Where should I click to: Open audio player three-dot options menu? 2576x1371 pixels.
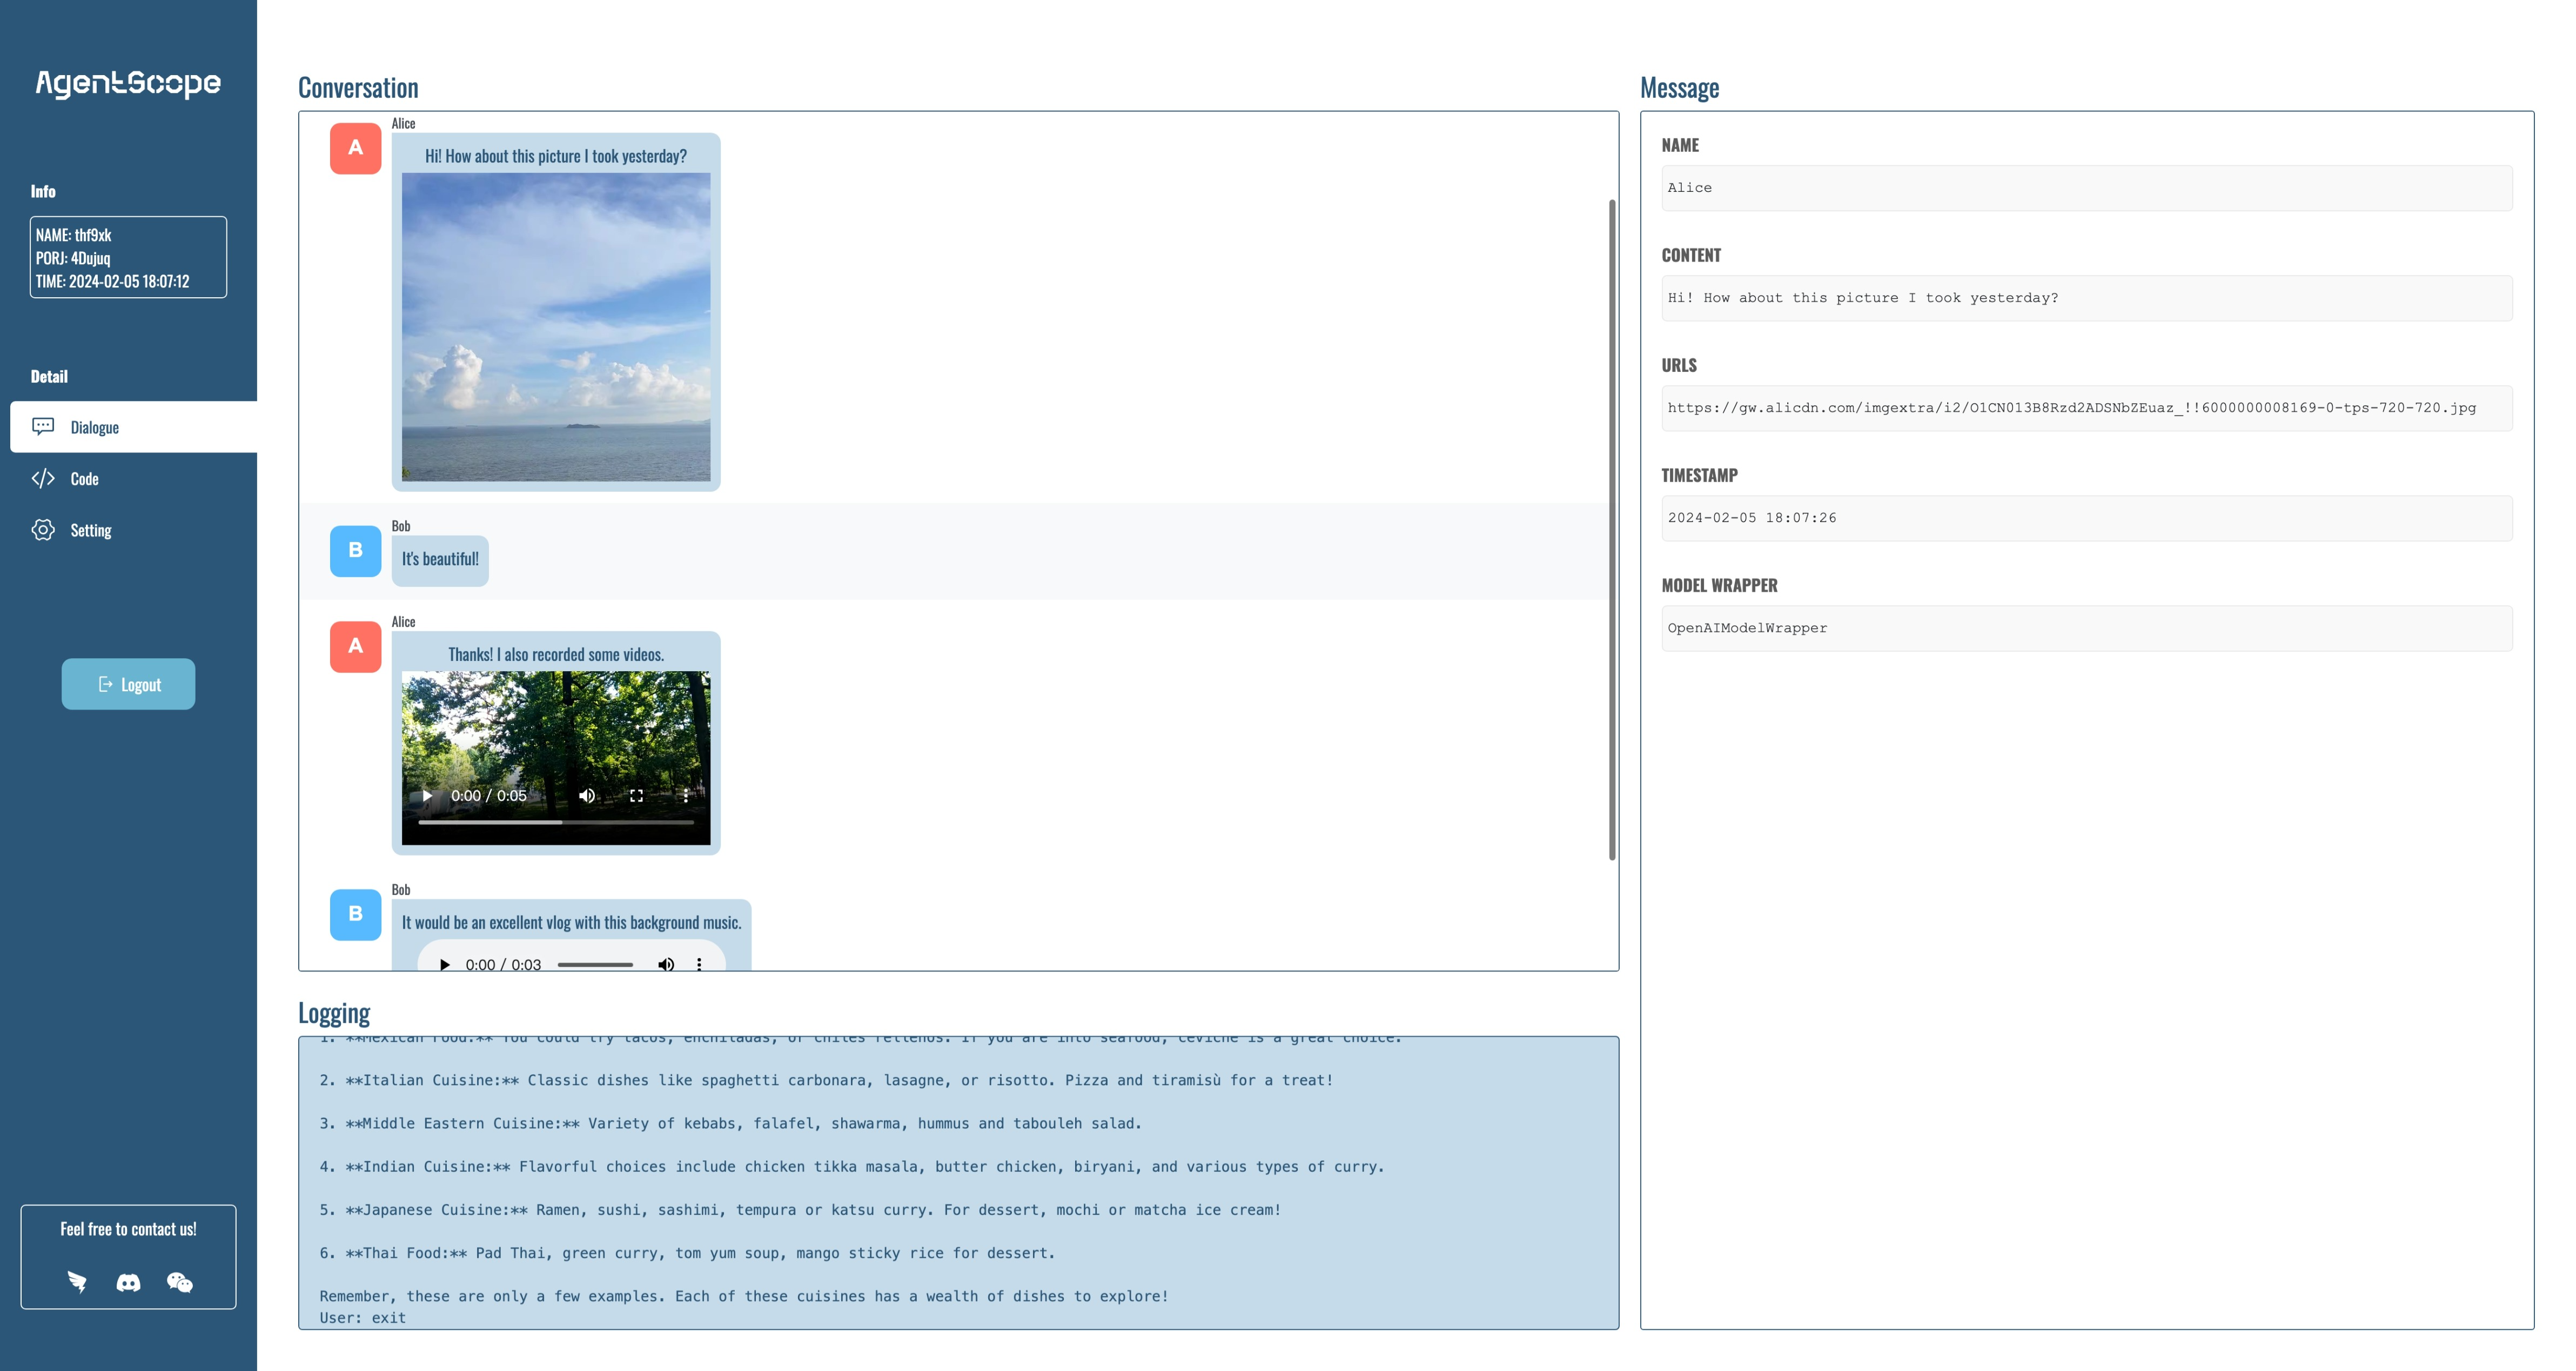pyautogui.click(x=699, y=964)
